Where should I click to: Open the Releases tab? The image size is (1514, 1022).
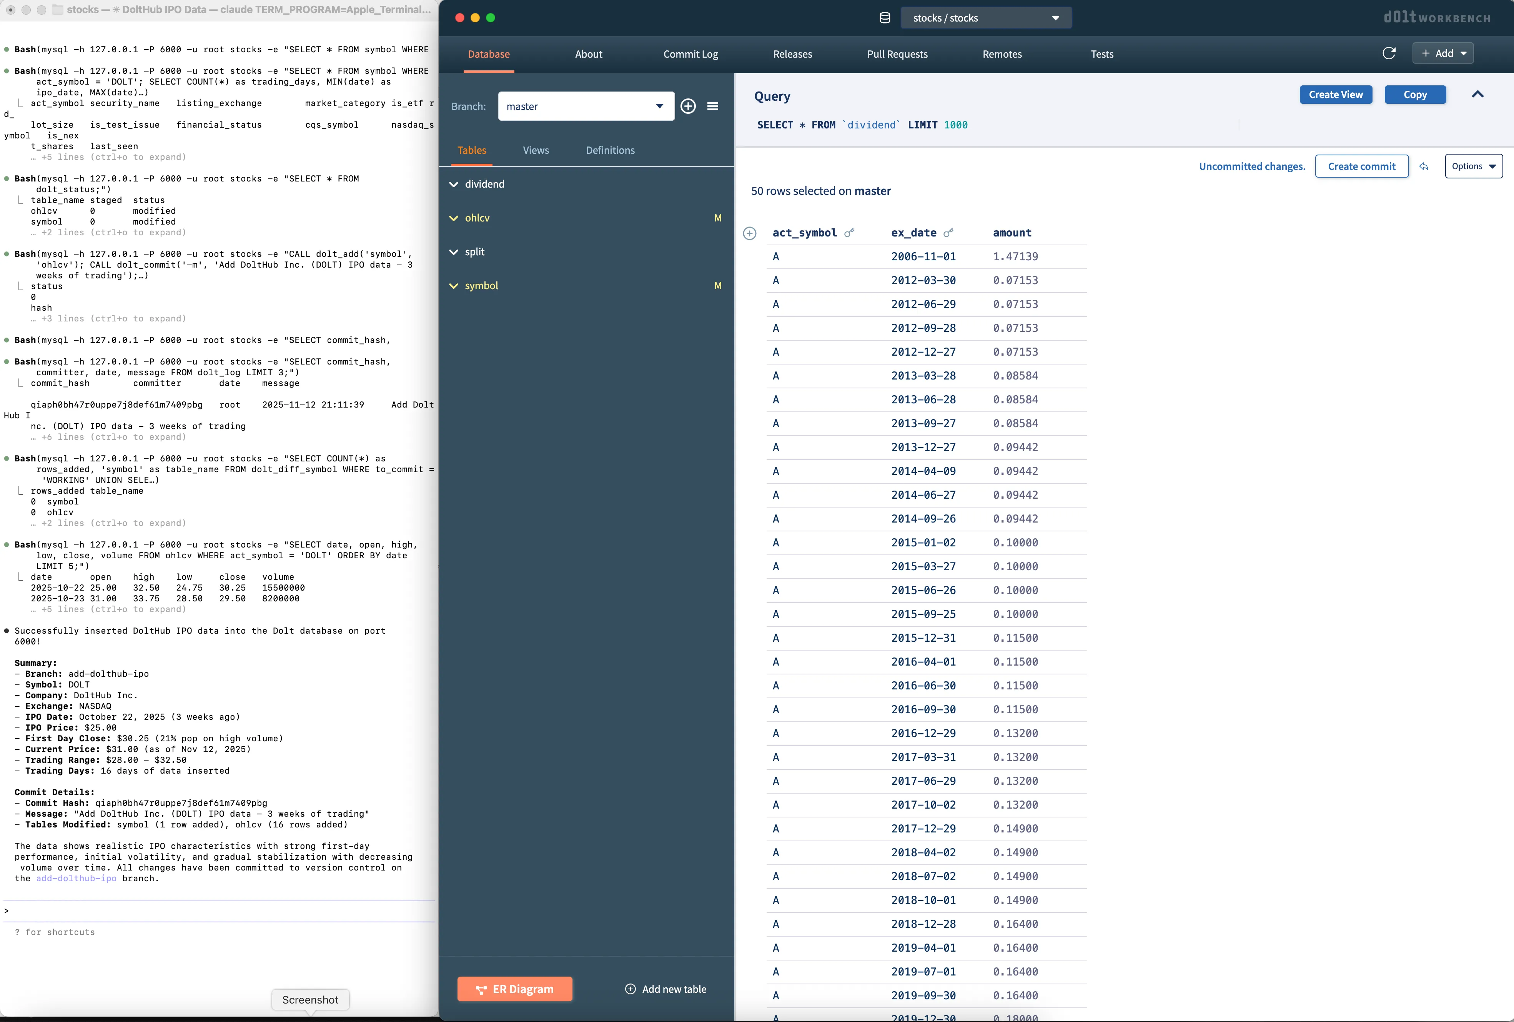pos(792,54)
